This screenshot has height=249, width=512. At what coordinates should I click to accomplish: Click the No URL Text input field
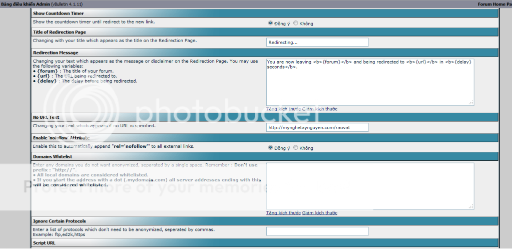click(317, 127)
